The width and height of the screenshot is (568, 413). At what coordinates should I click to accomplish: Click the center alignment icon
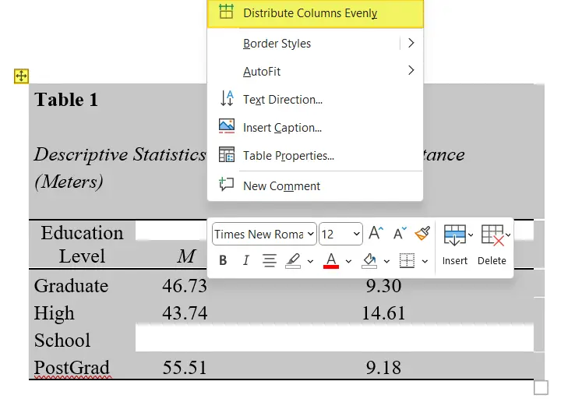[269, 260]
